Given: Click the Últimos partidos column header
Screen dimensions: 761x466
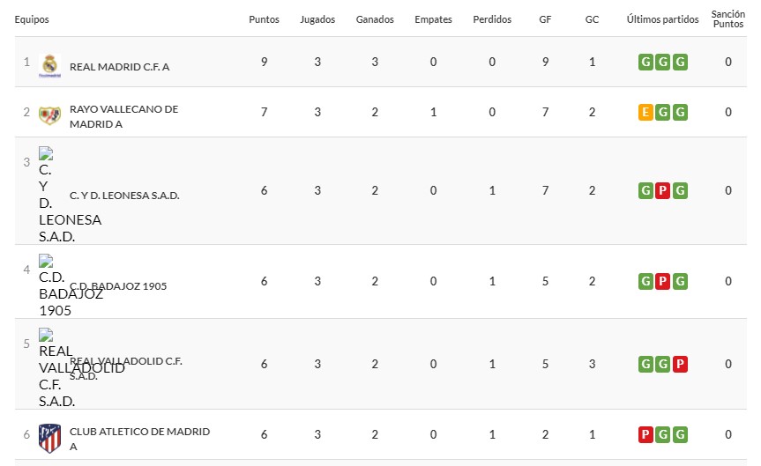Looking at the screenshot, I should pyautogui.click(x=662, y=19).
